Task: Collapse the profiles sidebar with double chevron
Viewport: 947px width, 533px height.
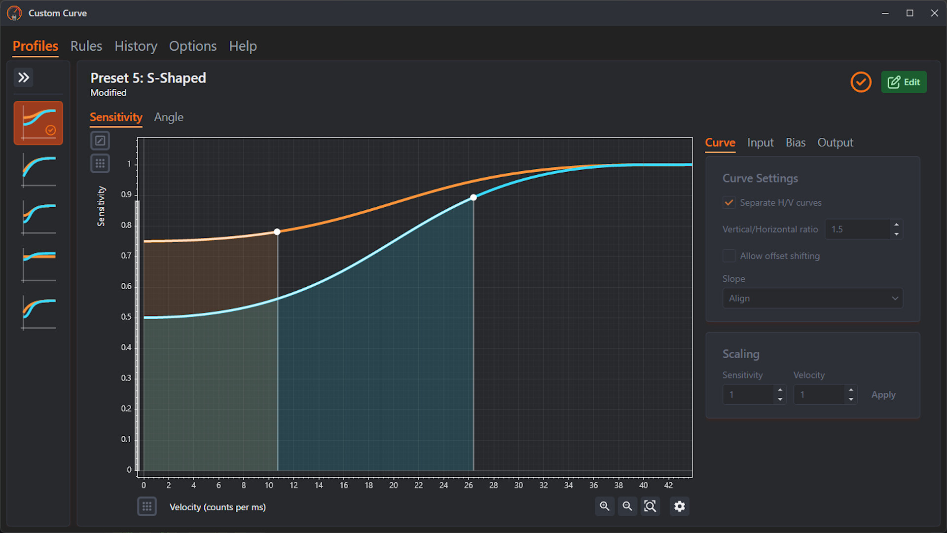Action: coord(23,77)
